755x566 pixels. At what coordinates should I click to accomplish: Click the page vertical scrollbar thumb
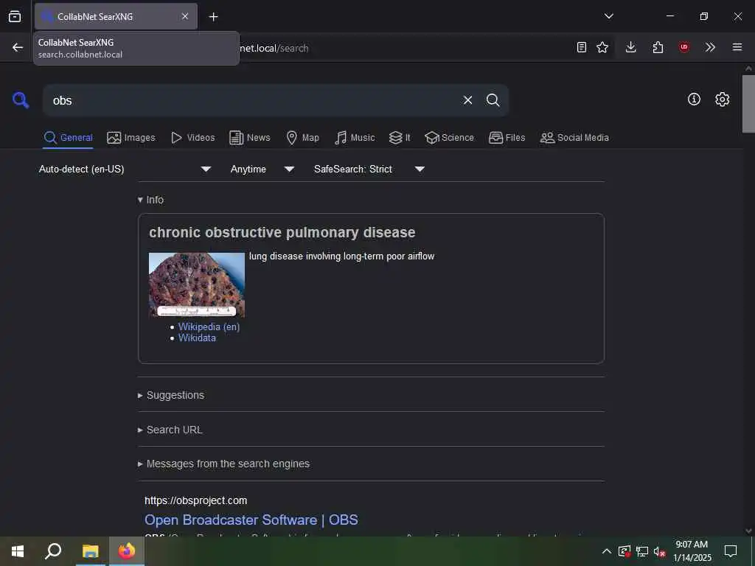click(x=748, y=103)
